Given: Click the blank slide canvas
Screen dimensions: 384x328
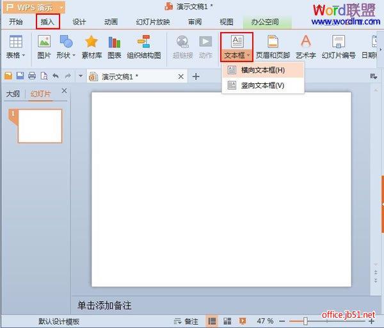Looking at the screenshot, I should pos(221,189).
